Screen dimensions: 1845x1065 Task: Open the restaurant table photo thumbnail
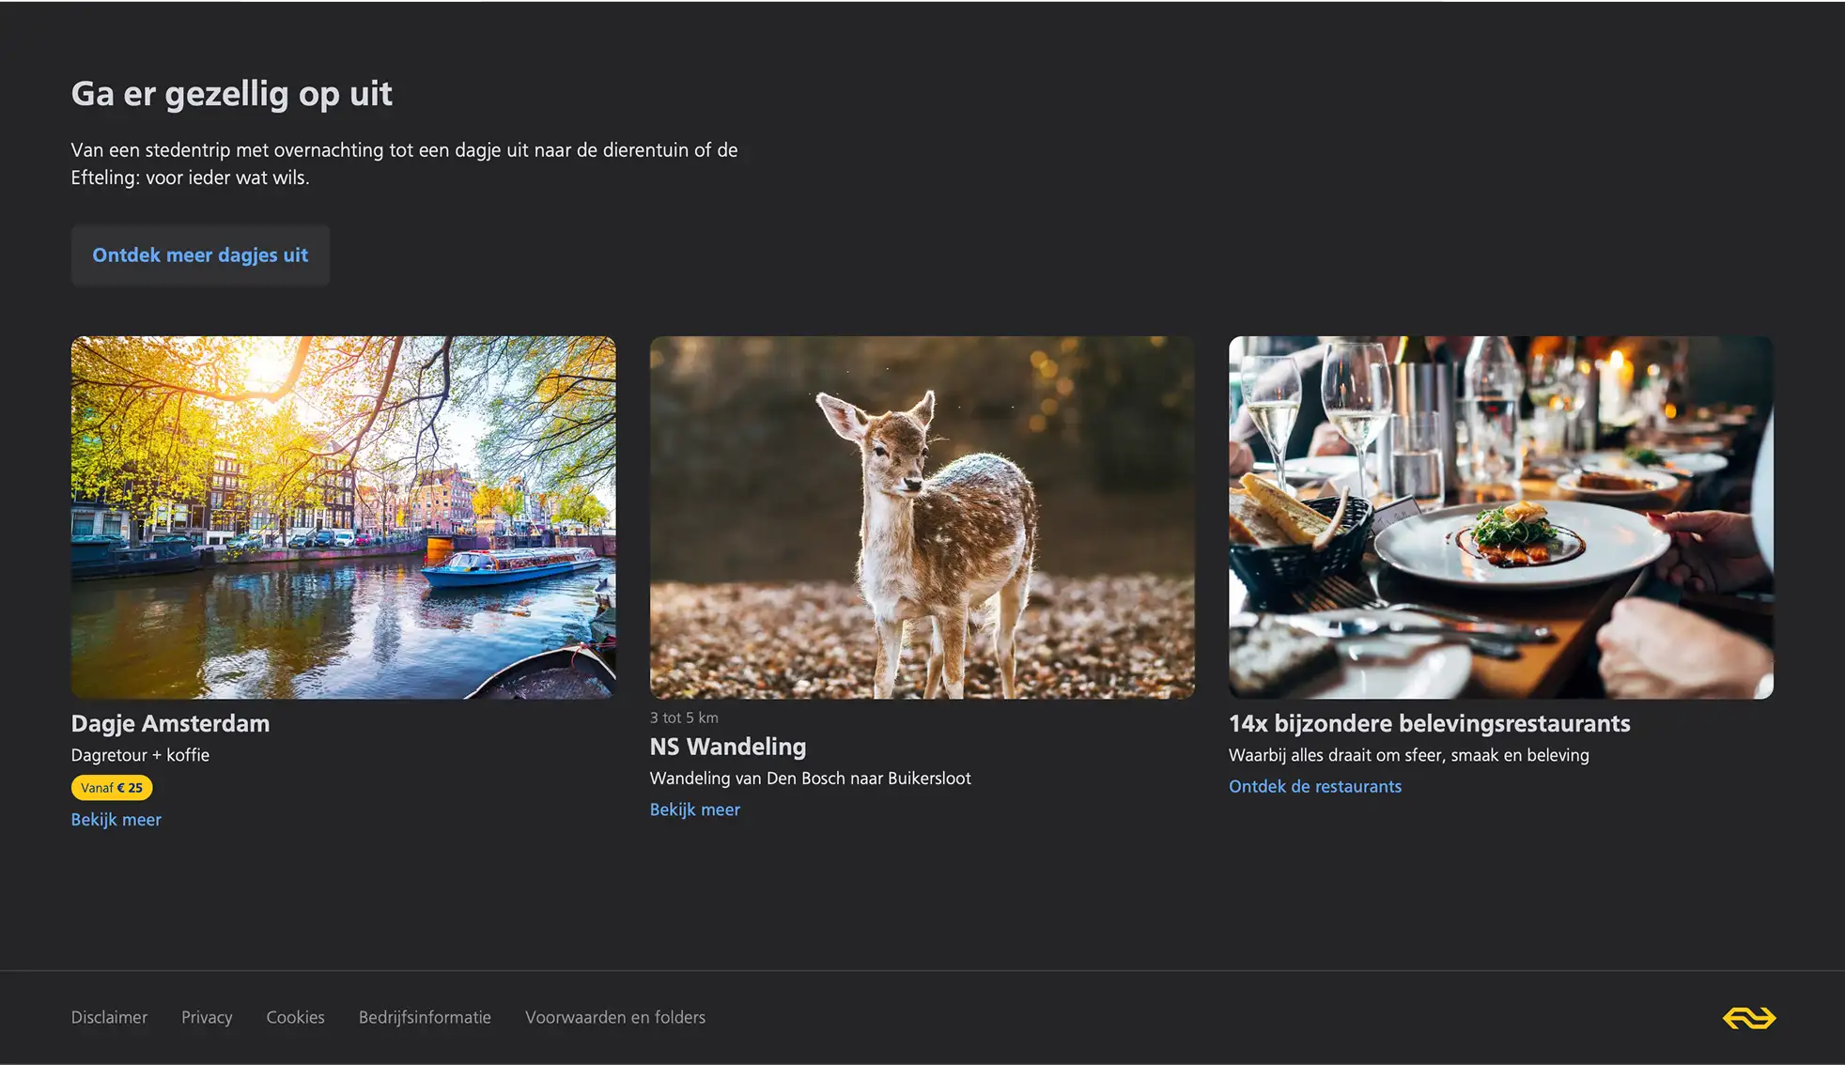coord(1500,517)
